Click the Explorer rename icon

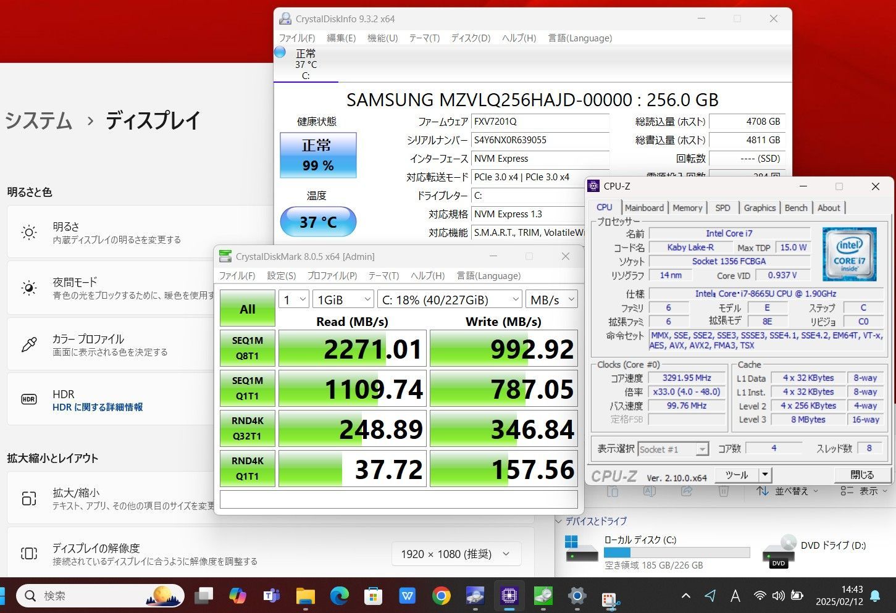pyautogui.click(x=650, y=491)
